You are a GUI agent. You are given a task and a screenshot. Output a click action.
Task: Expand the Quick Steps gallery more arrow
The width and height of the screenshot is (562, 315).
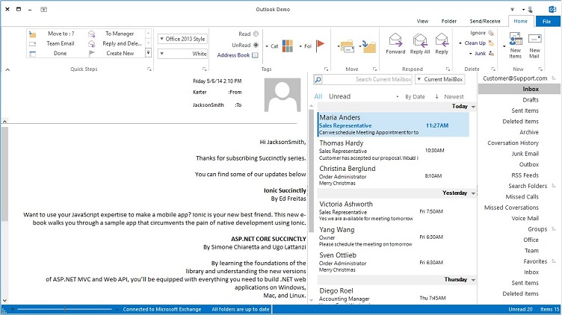click(148, 53)
